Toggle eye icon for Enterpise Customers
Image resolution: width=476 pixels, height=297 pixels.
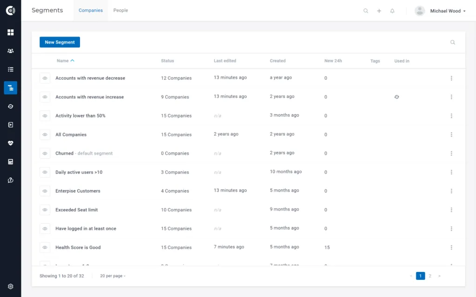[x=45, y=191]
